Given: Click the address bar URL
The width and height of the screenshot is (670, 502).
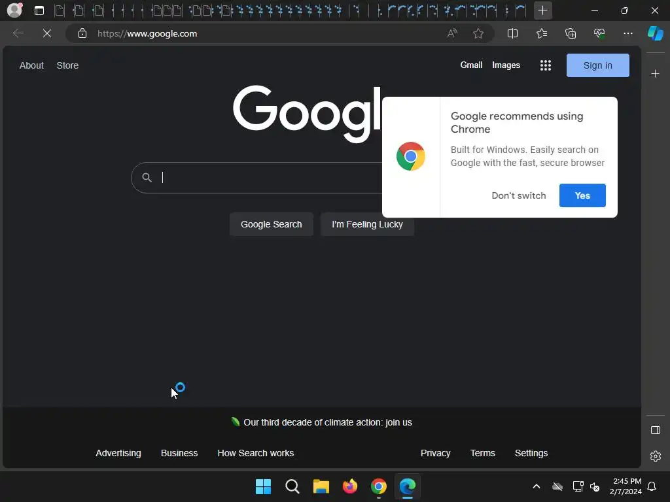Looking at the screenshot, I should coord(147,33).
